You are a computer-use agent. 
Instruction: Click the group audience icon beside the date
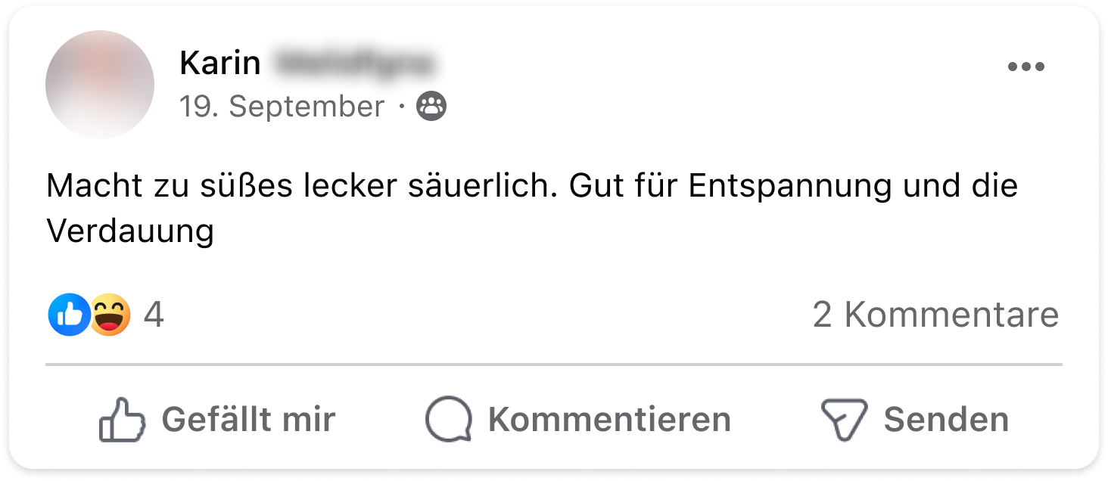431,107
